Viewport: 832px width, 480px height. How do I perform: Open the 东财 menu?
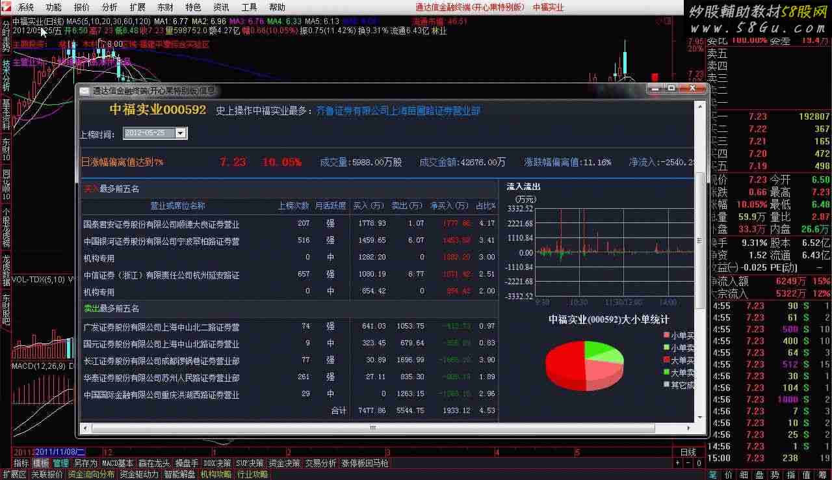[x=166, y=8]
